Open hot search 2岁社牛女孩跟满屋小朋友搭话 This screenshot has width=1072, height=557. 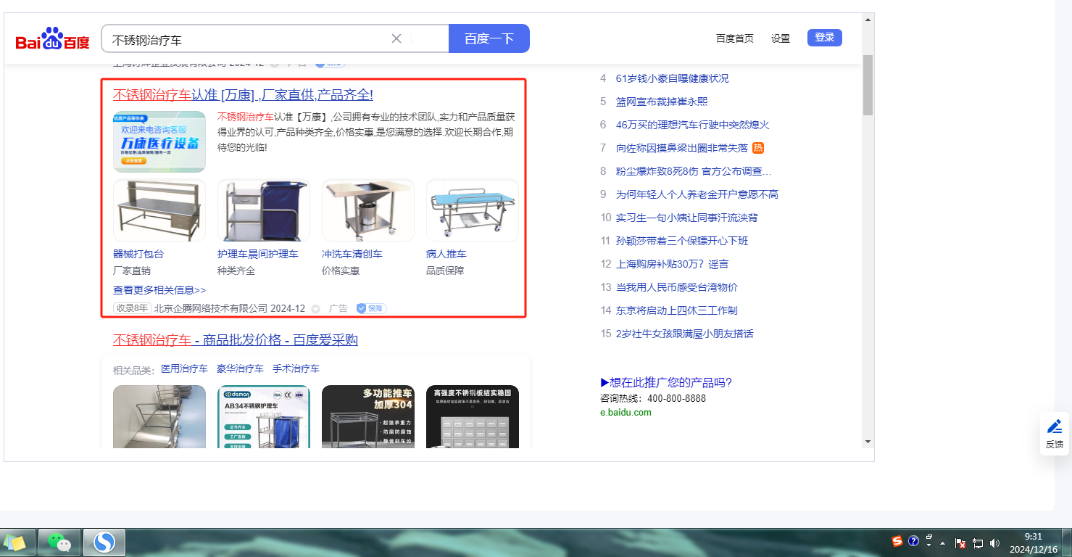(684, 334)
